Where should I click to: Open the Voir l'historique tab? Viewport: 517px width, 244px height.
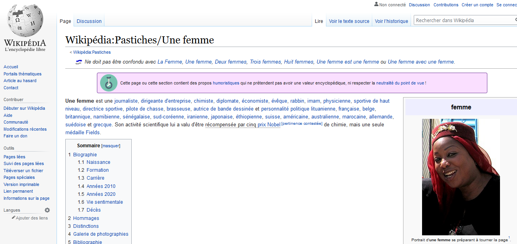(x=391, y=21)
